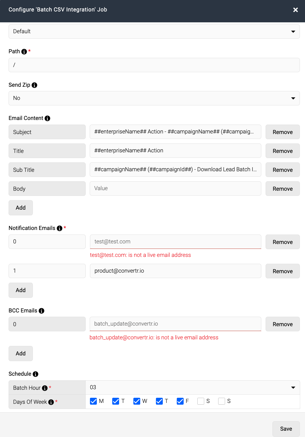Open the info icon next to Schedule
Image resolution: width=305 pixels, height=437 pixels.
35,374
